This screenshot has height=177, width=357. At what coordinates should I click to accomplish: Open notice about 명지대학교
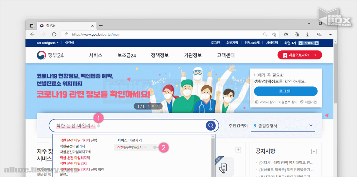pyautogui.click(x=286, y=163)
